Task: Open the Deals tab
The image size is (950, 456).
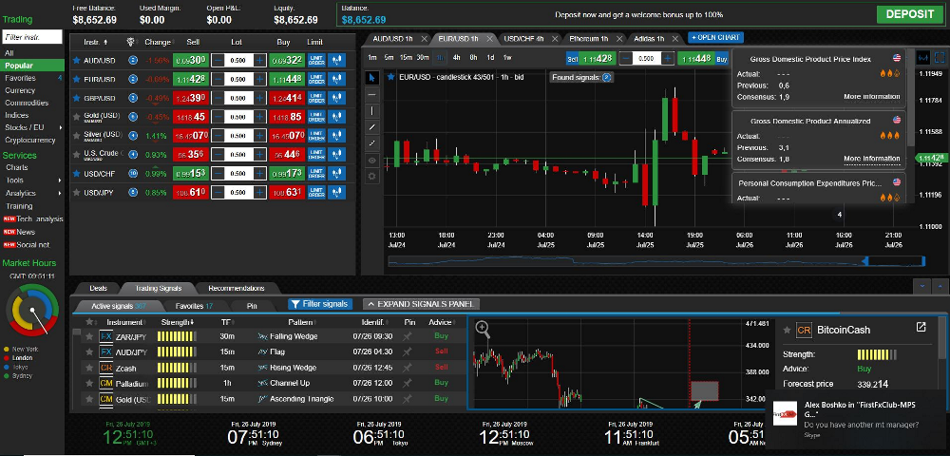Action: point(98,288)
